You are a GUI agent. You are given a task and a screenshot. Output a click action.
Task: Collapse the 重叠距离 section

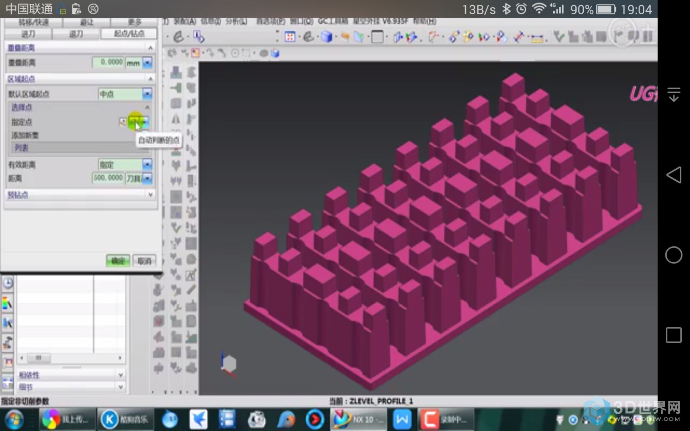tap(150, 48)
